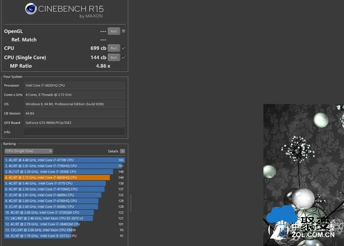Click the Cinebench logo icon
The height and width of the screenshot is (246, 344).
tap(31, 9)
